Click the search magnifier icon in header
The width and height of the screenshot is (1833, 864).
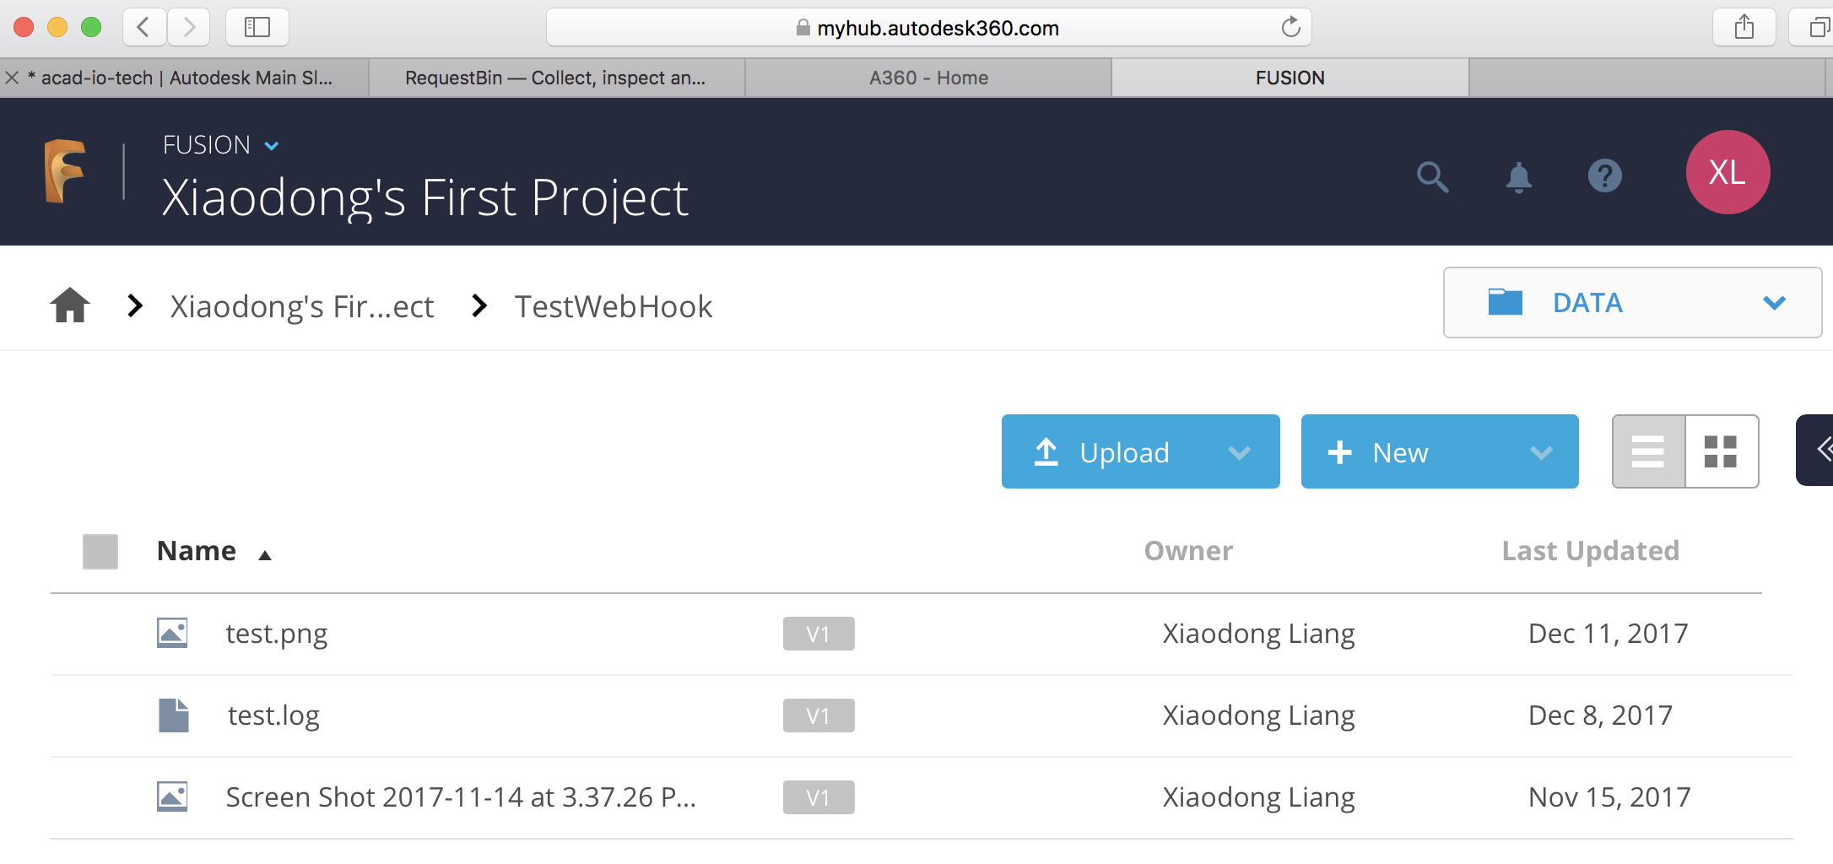point(1431,176)
